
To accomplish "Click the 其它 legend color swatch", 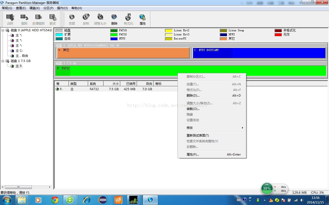I will [223, 39].
